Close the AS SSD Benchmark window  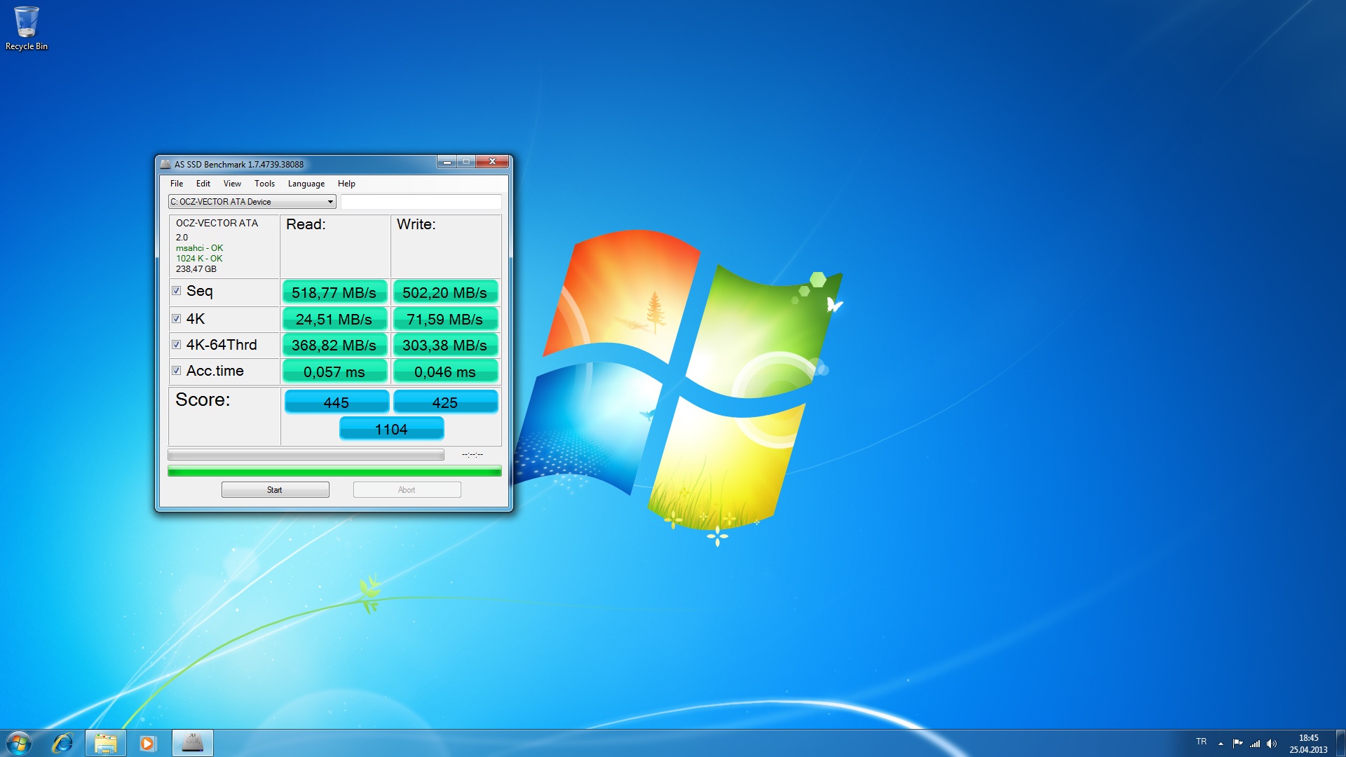492,162
